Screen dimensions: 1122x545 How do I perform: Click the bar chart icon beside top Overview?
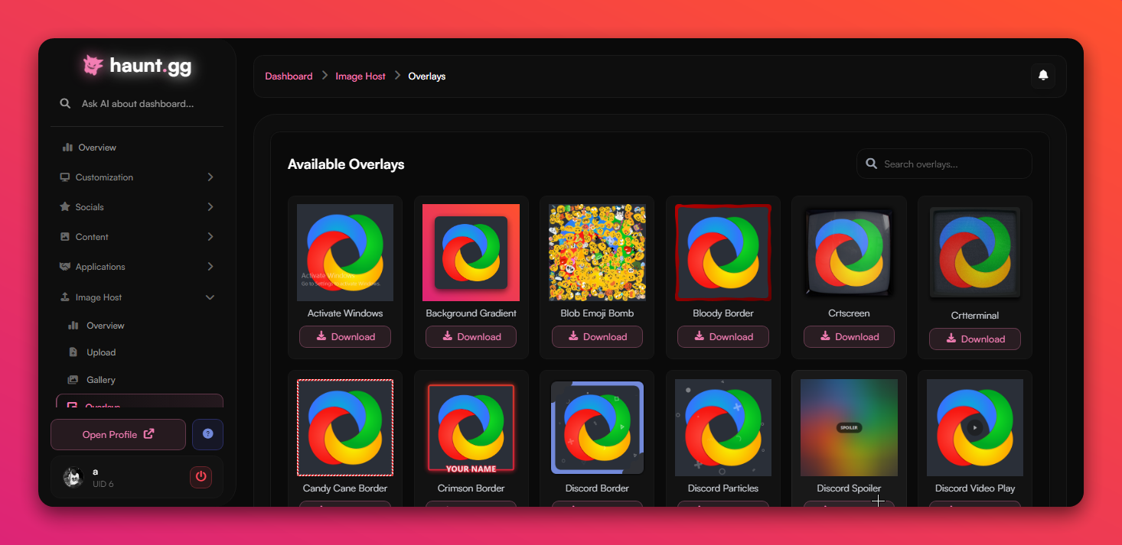[67, 148]
